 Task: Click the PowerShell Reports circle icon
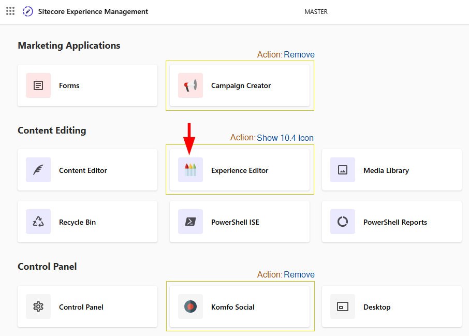(343, 222)
